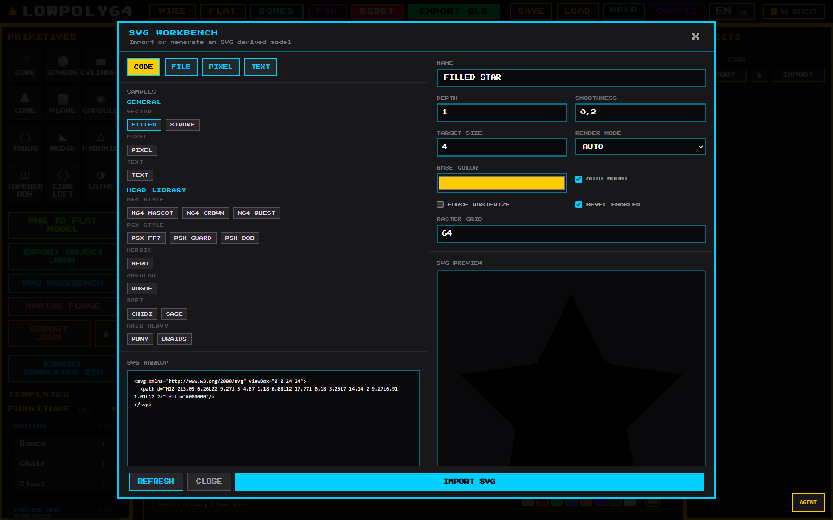
Task: Open the Banco seating template
Action: pyautogui.click(x=62, y=444)
